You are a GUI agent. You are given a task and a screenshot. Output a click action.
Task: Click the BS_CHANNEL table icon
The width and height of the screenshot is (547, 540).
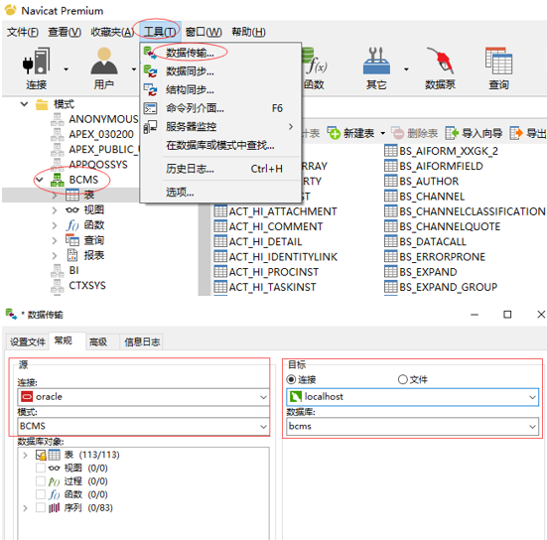pos(391,196)
